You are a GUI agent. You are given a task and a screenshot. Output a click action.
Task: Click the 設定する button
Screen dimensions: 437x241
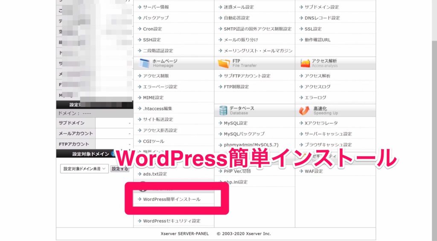tap(120, 169)
